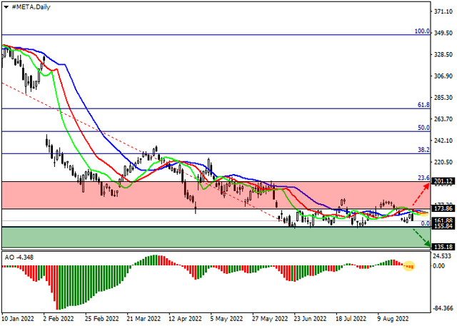Screen dimensions: 457x326
Task: Click the 201.12 price level tag
Action: [x=443, y=181]
